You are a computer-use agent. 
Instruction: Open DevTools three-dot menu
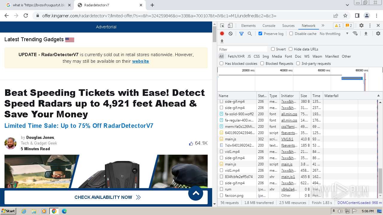370,26
